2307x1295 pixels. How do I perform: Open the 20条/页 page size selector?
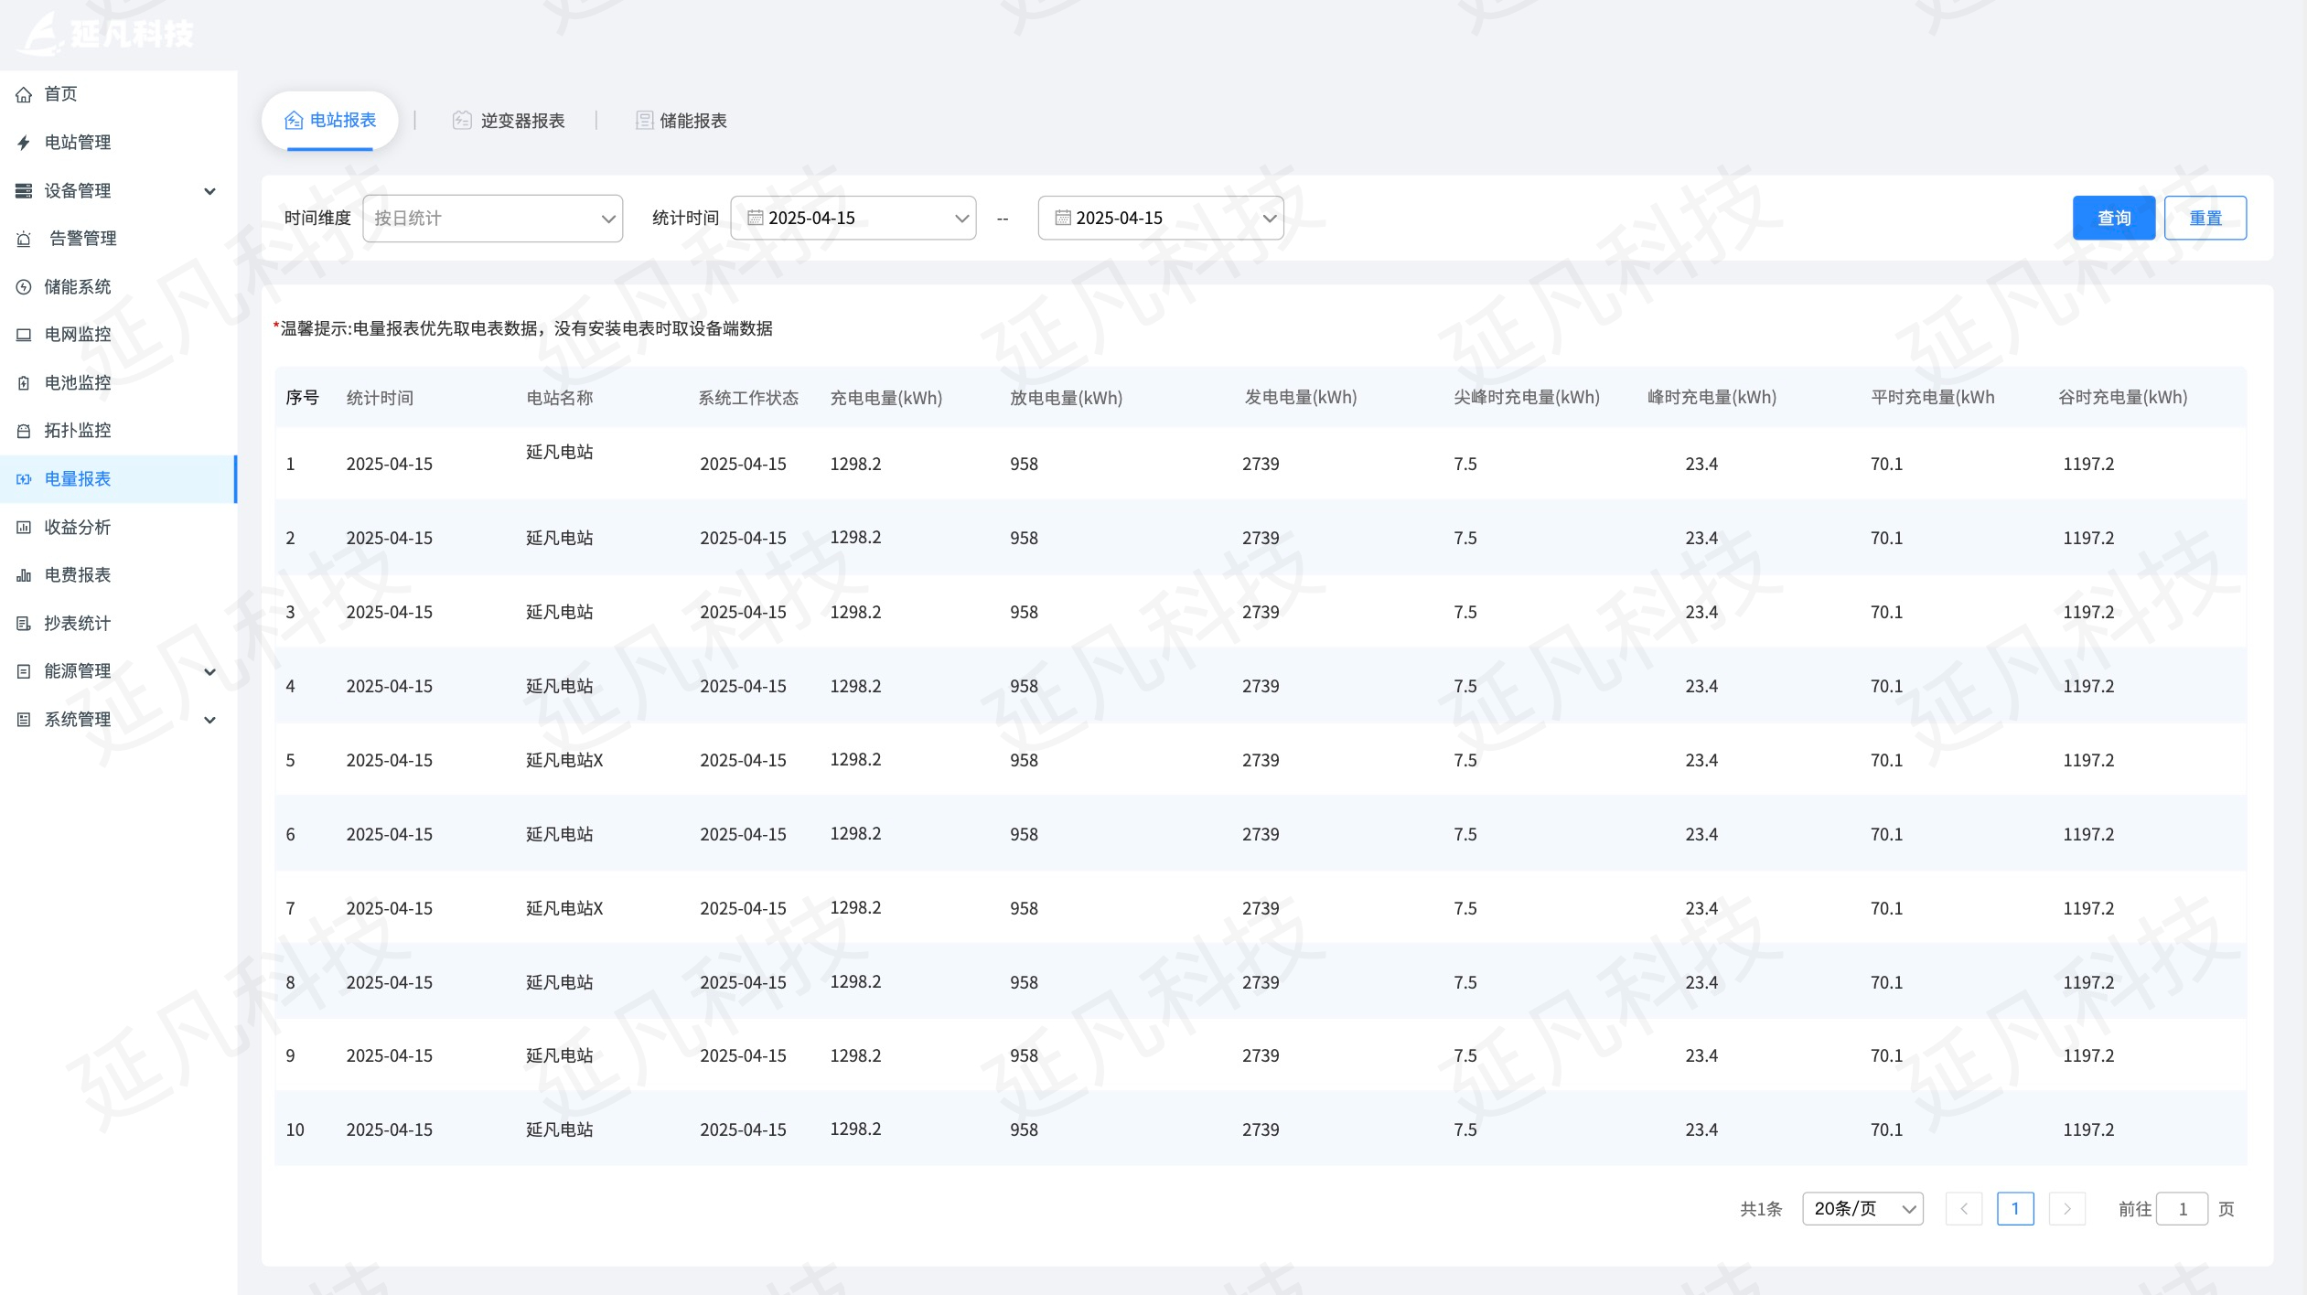tap(1862, 1208)
